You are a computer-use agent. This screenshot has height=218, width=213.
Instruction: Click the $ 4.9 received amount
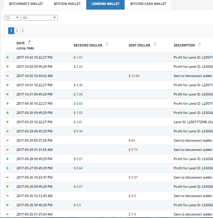[x=77, y=205]
